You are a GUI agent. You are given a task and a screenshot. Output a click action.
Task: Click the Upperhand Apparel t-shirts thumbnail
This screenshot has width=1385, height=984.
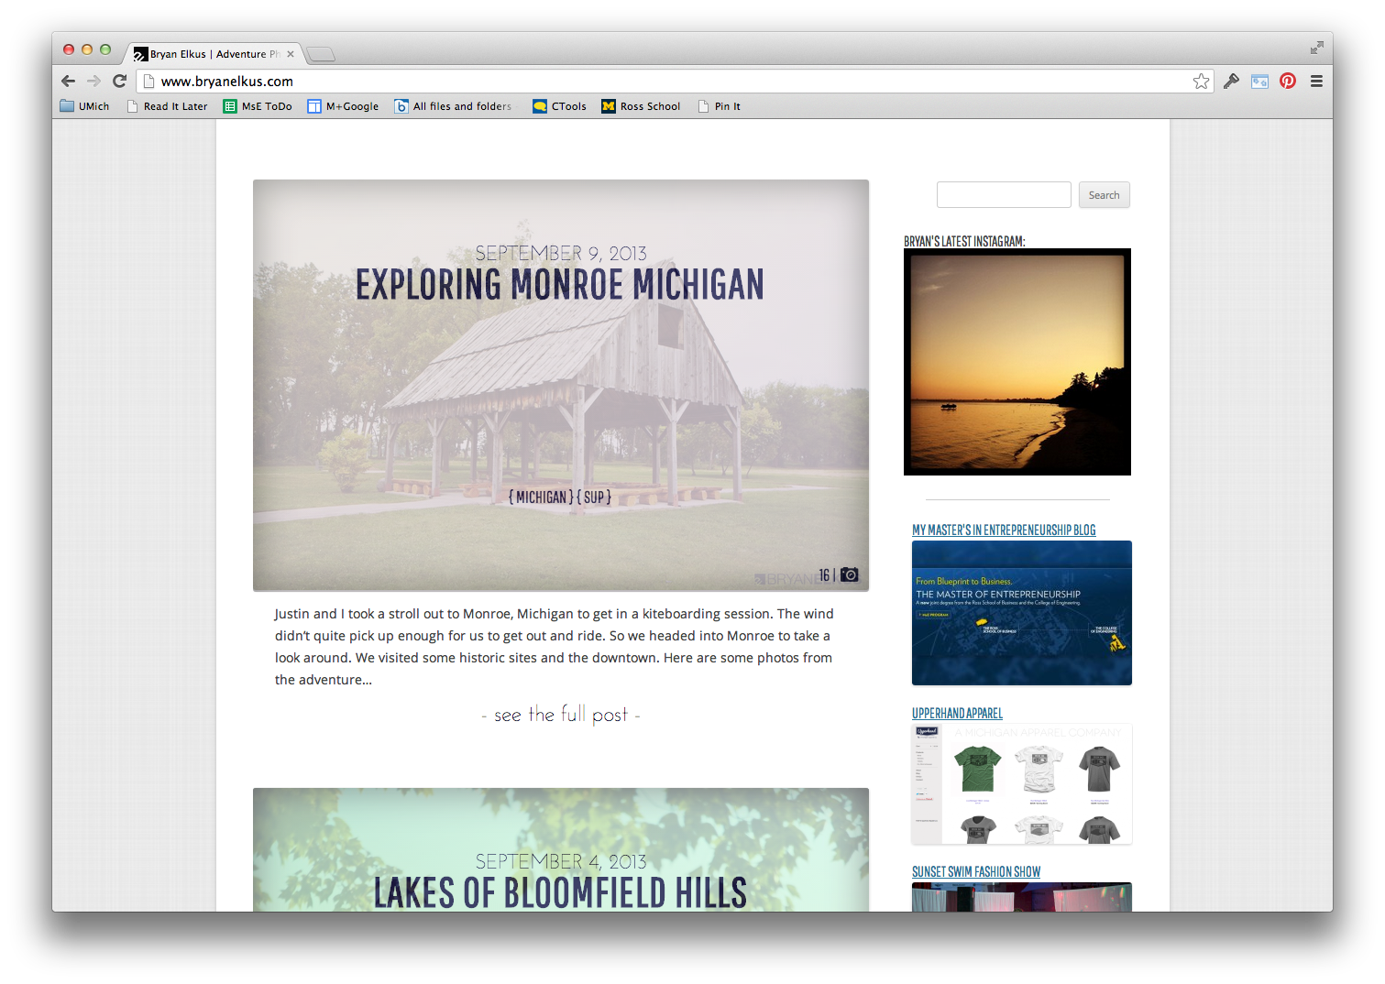[x=1022, y=784]
